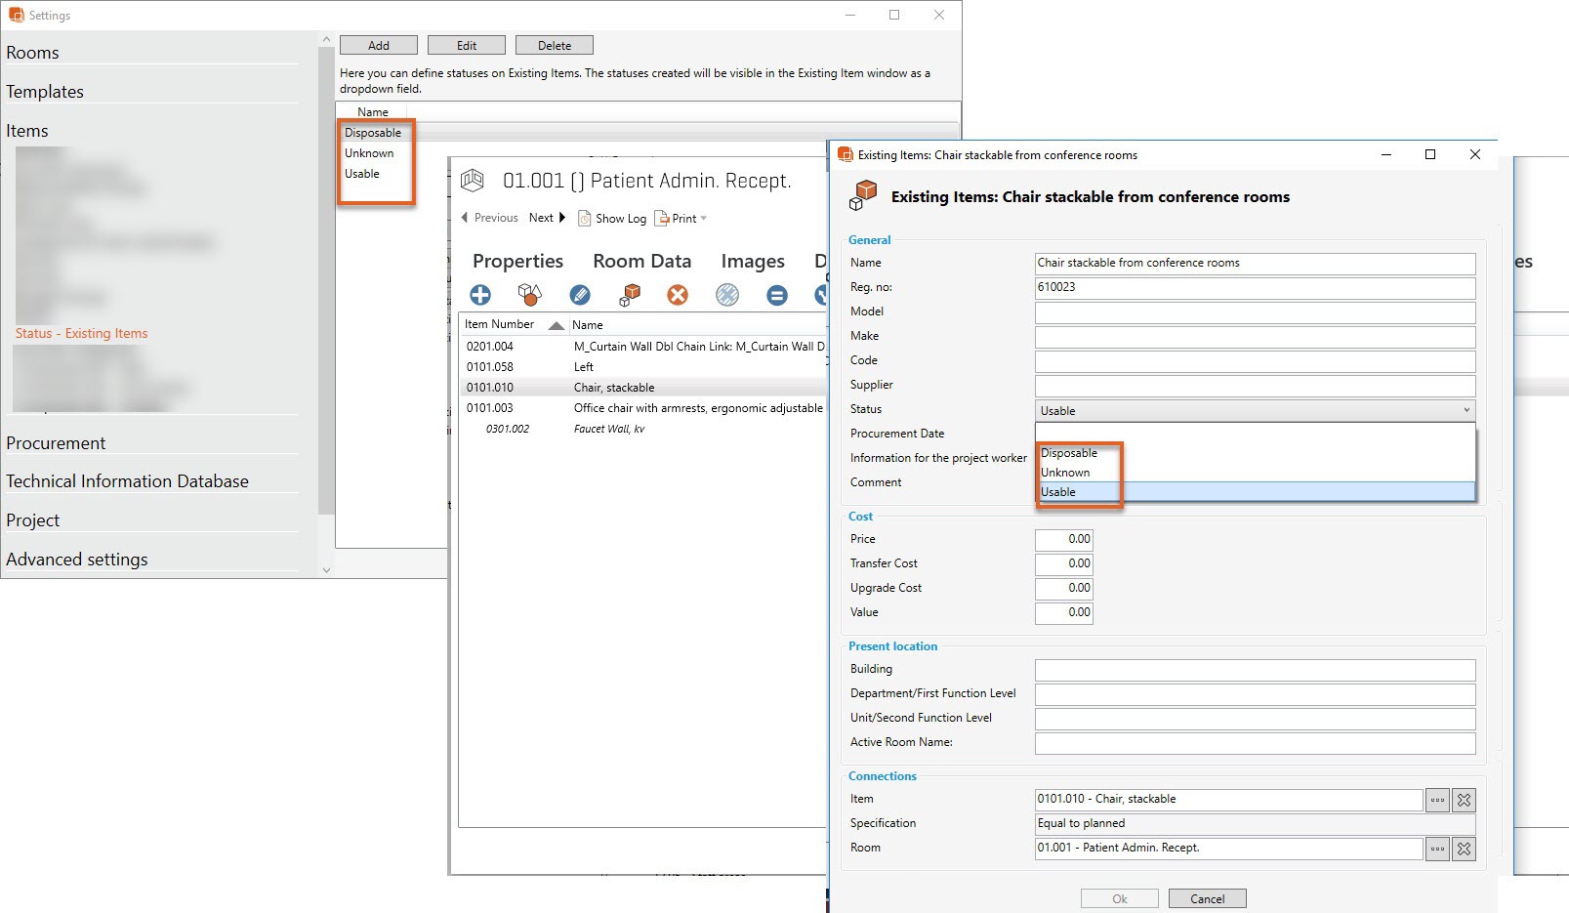The image size is (1569, 913).
Task: Click the existing item box icon beside the dialog title
Action: tap(863, 193)
